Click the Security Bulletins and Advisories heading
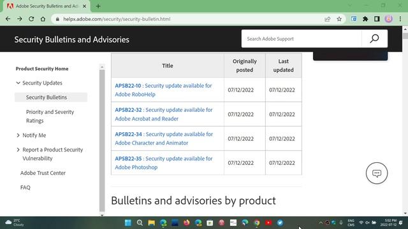 pos(72,39)
